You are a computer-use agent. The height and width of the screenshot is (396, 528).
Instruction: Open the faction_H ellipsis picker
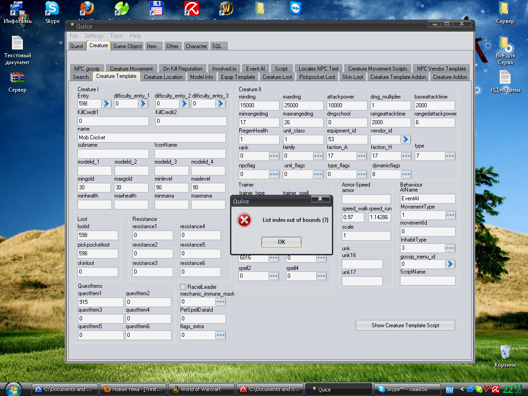click(x=406, y=156)
